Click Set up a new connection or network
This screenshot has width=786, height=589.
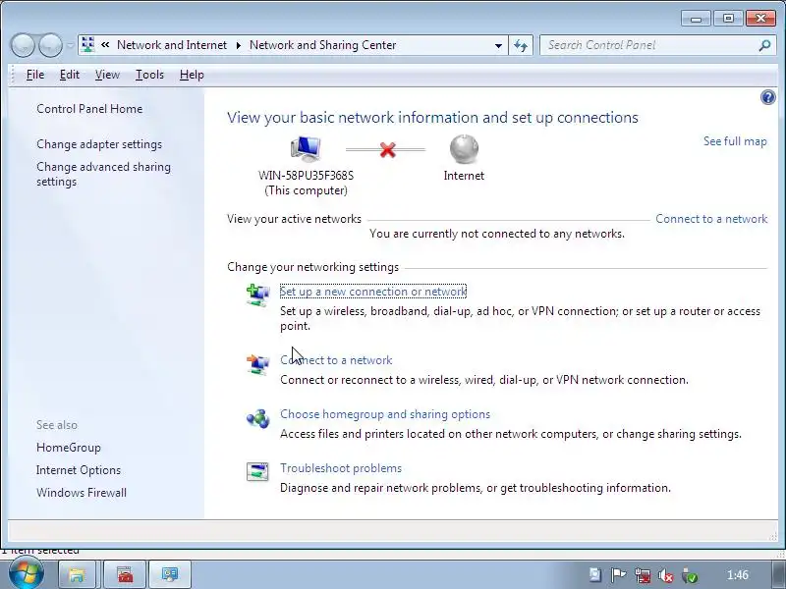coord(373,291)
